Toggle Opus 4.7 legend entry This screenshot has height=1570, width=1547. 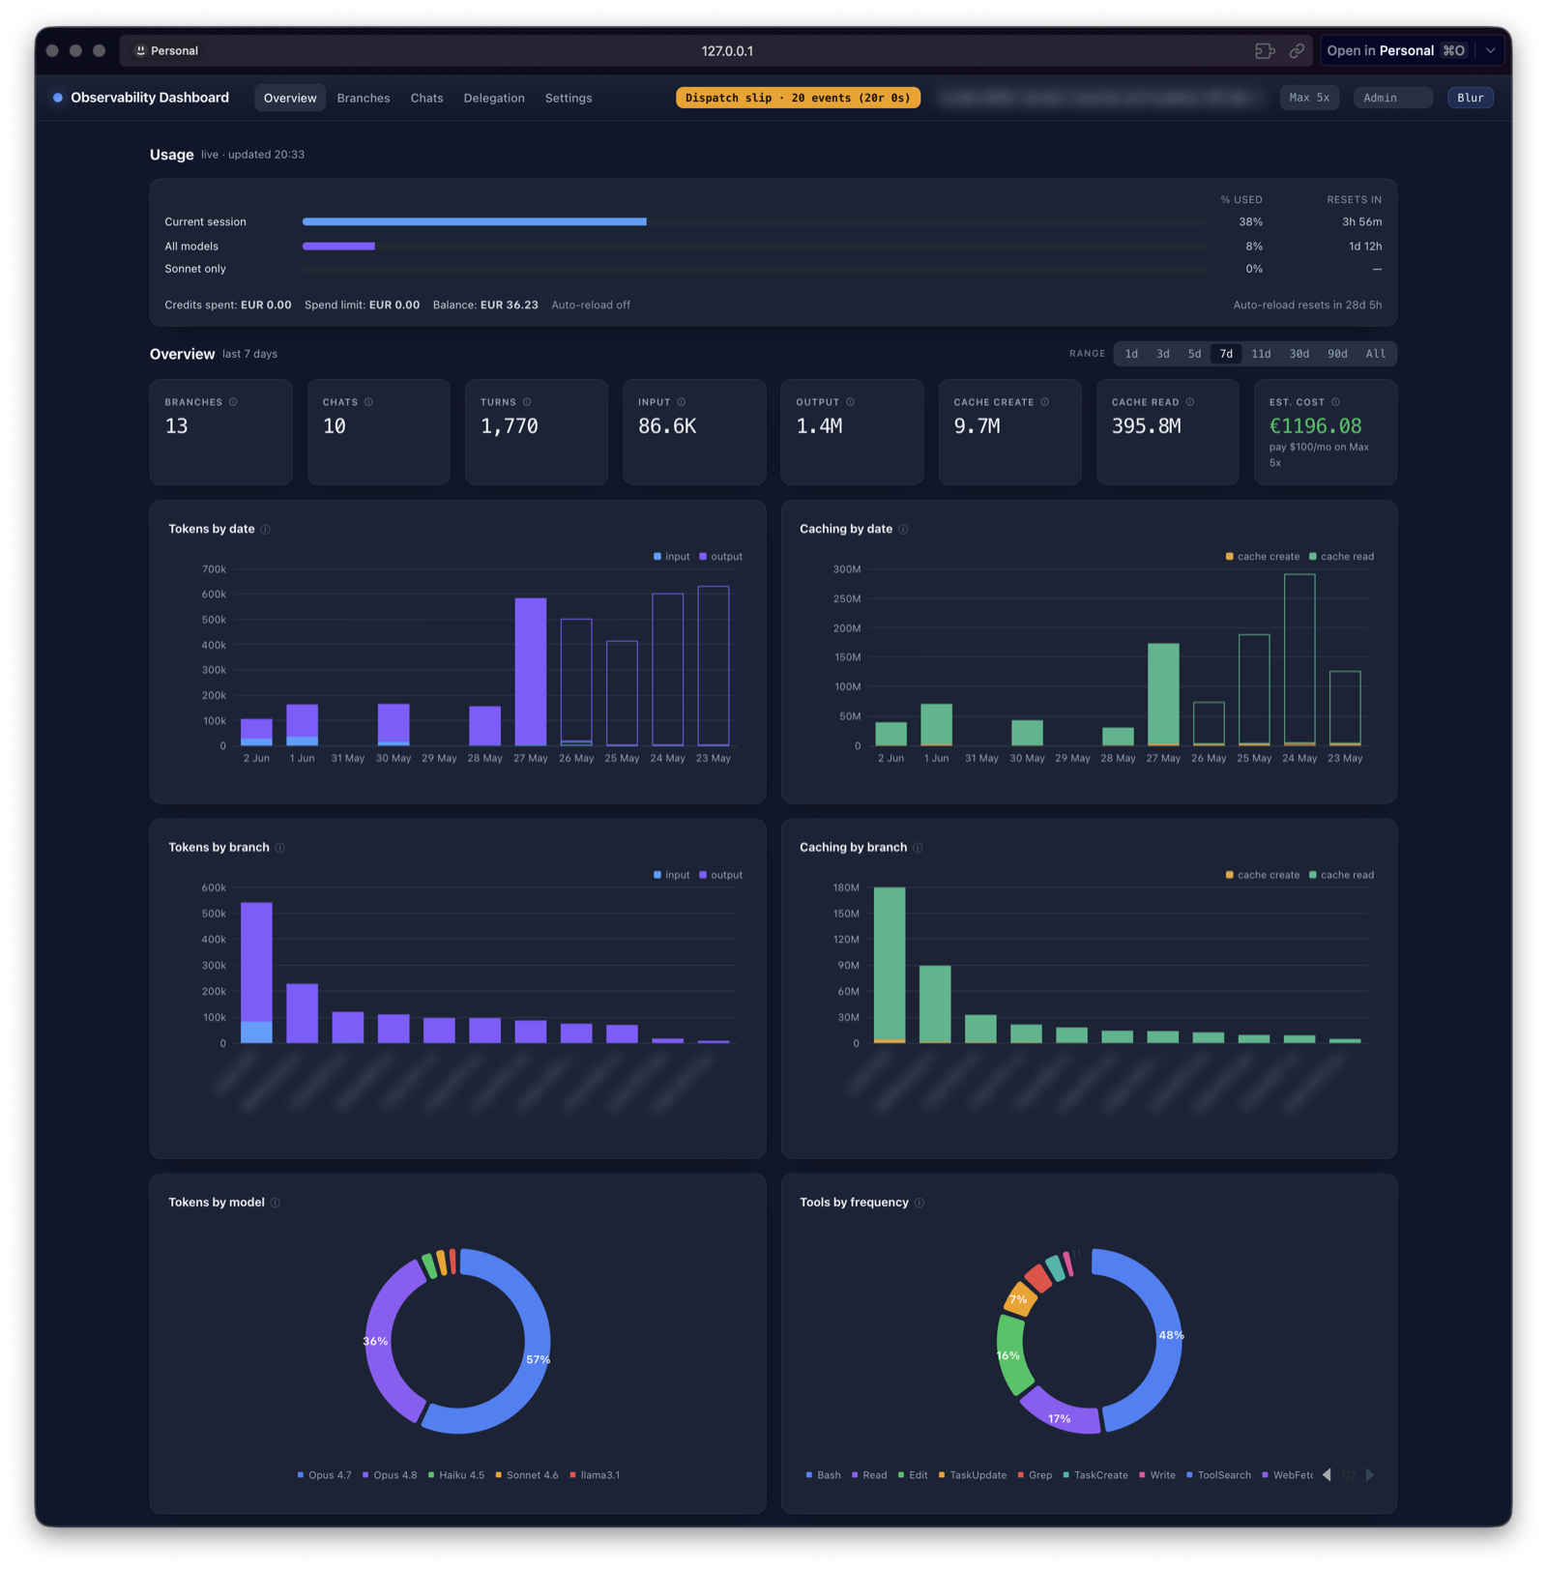pos(324,1475)
